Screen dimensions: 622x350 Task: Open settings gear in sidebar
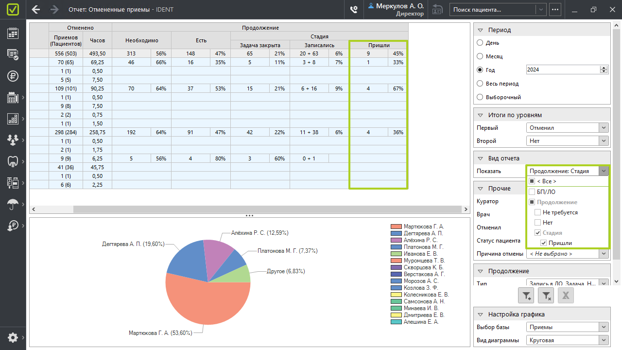(x=13, y=337)
